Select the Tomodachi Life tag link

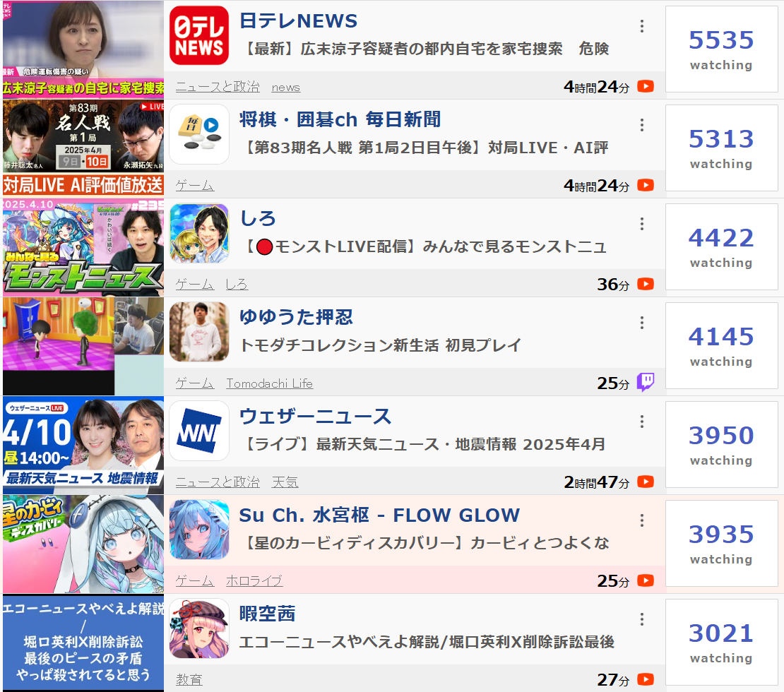[270, 383]
